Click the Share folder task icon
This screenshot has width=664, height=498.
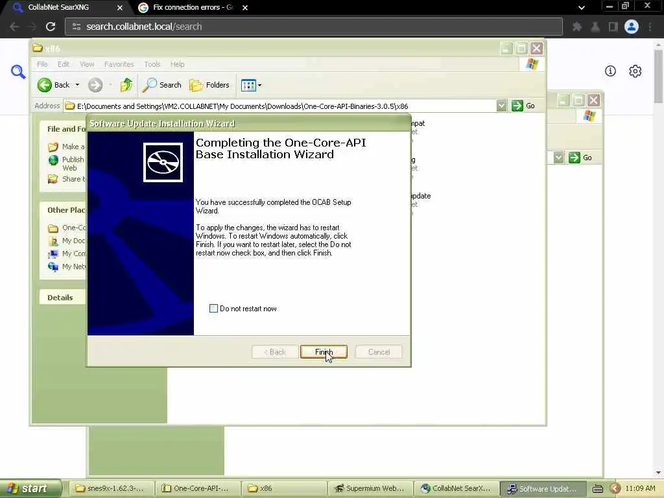pyautogui.click(x=53, y=179)
